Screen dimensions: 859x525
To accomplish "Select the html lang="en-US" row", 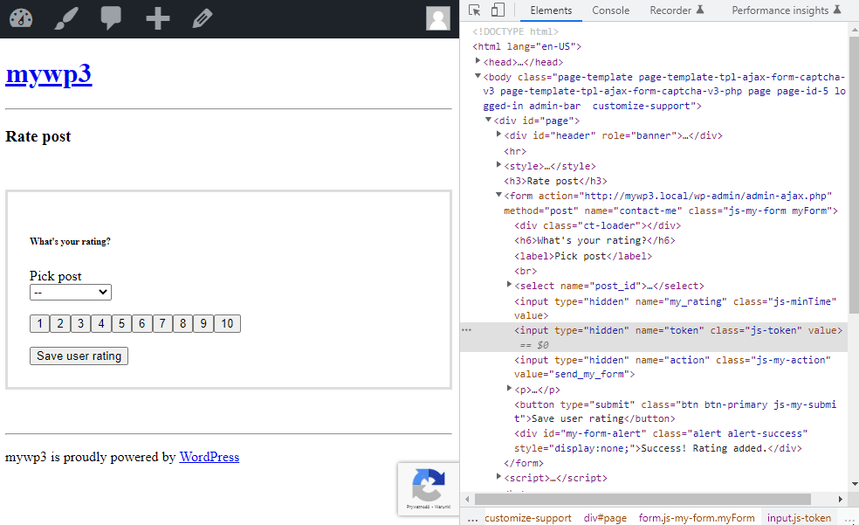I will (526, 46).
